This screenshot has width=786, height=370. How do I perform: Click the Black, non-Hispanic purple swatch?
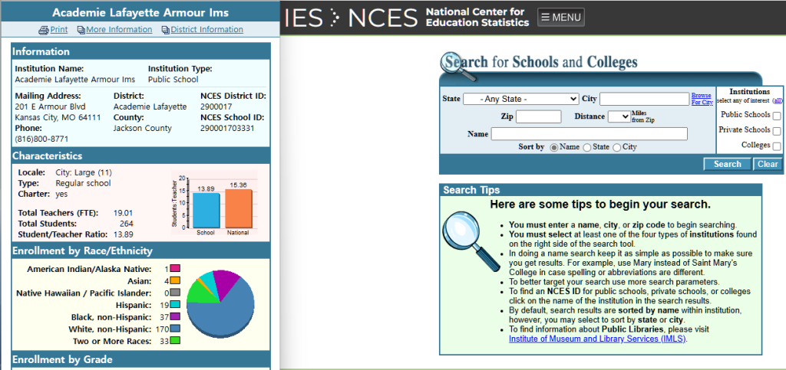click(x=175, y=316)
